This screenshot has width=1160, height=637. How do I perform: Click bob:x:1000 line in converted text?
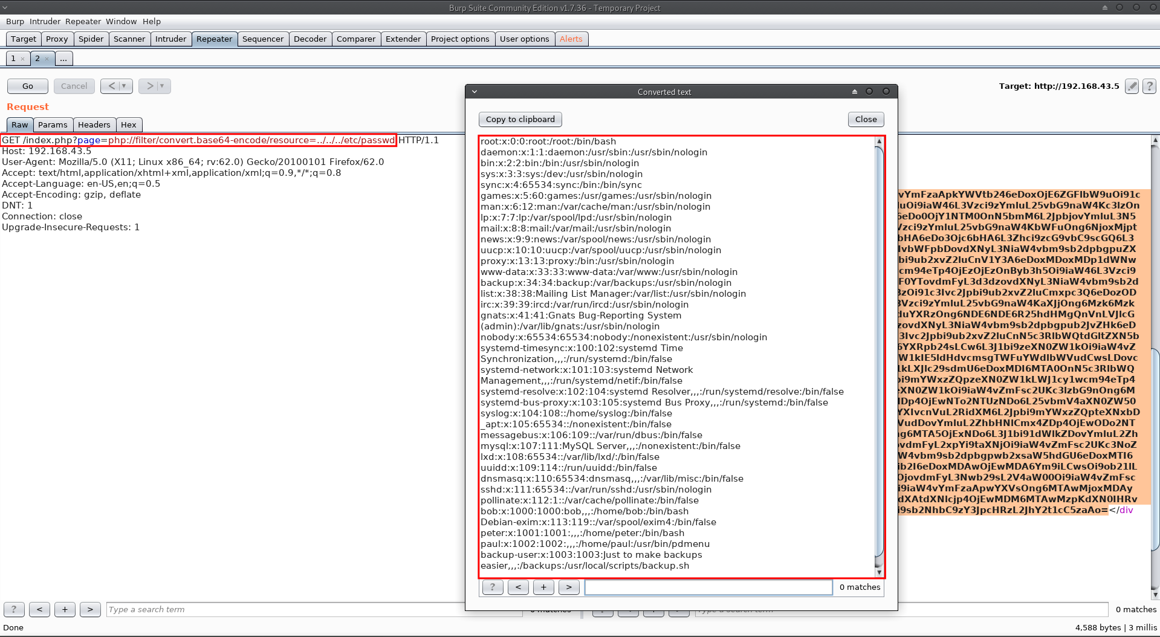pos(585,511)
